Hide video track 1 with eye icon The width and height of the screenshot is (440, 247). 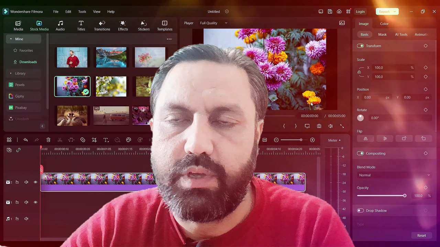point(35,202)
